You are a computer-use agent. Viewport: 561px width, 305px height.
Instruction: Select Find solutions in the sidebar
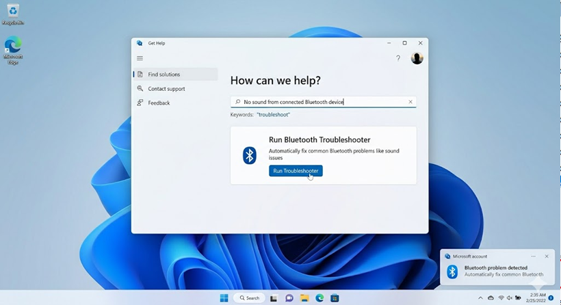point(175,75)
